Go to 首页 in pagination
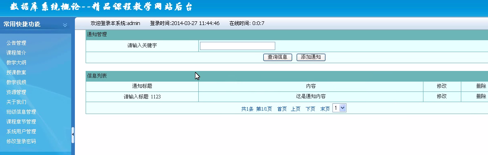This screenshot has height=155, width=488. (x=282, y=109)
